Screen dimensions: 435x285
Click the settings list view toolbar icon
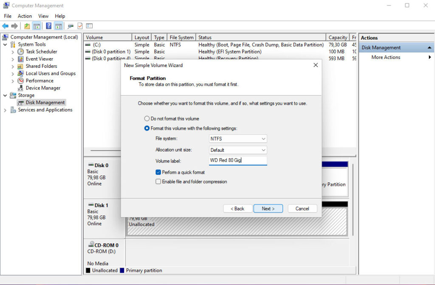tap(89, 26)
